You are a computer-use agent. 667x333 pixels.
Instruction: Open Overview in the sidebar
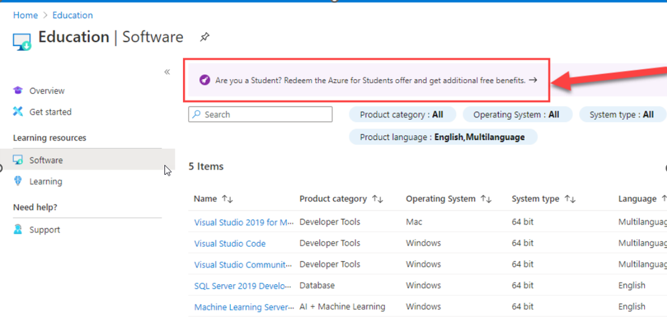[47, 90]
